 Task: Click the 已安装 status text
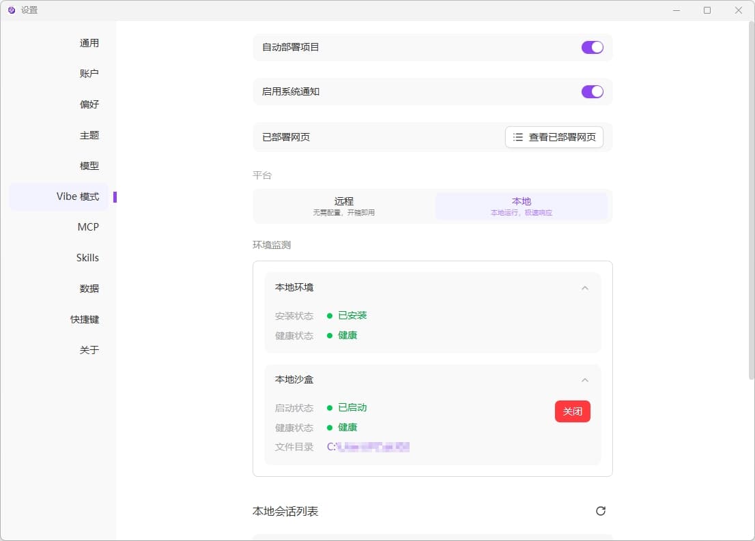pyautogui.click(x=352, y=315)
